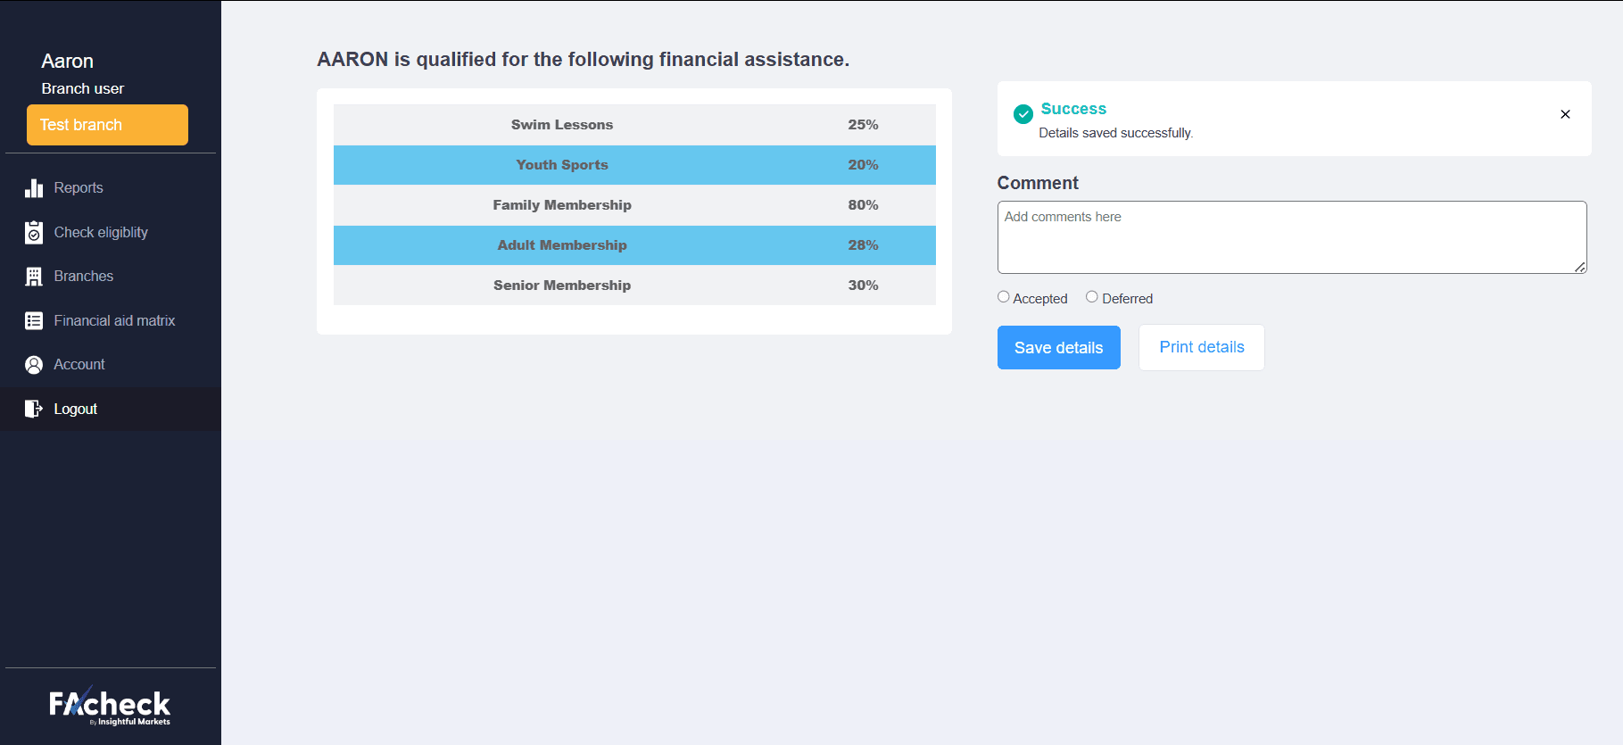
Task: Grab the comment box resize handle
Action: (x=1579, y=267)
